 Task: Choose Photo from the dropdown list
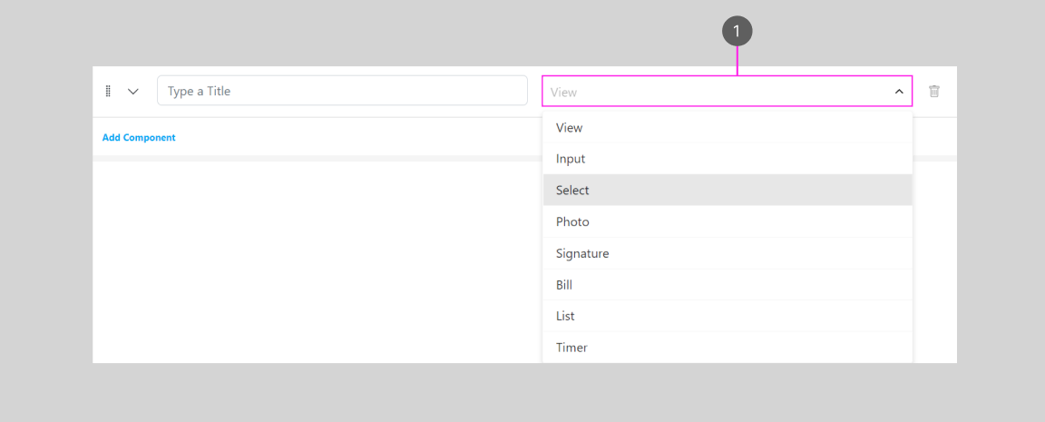pyautogui.click(x=728, y=221)
